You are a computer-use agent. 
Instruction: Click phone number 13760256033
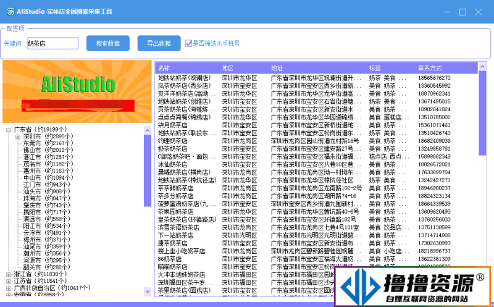pyautogui.click(x=434, y=220)
